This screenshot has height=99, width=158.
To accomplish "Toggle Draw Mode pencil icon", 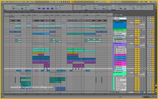I will click(x=137, y=2).
